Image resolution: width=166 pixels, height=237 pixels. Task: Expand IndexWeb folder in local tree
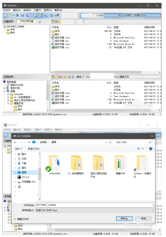coord(8,94)
